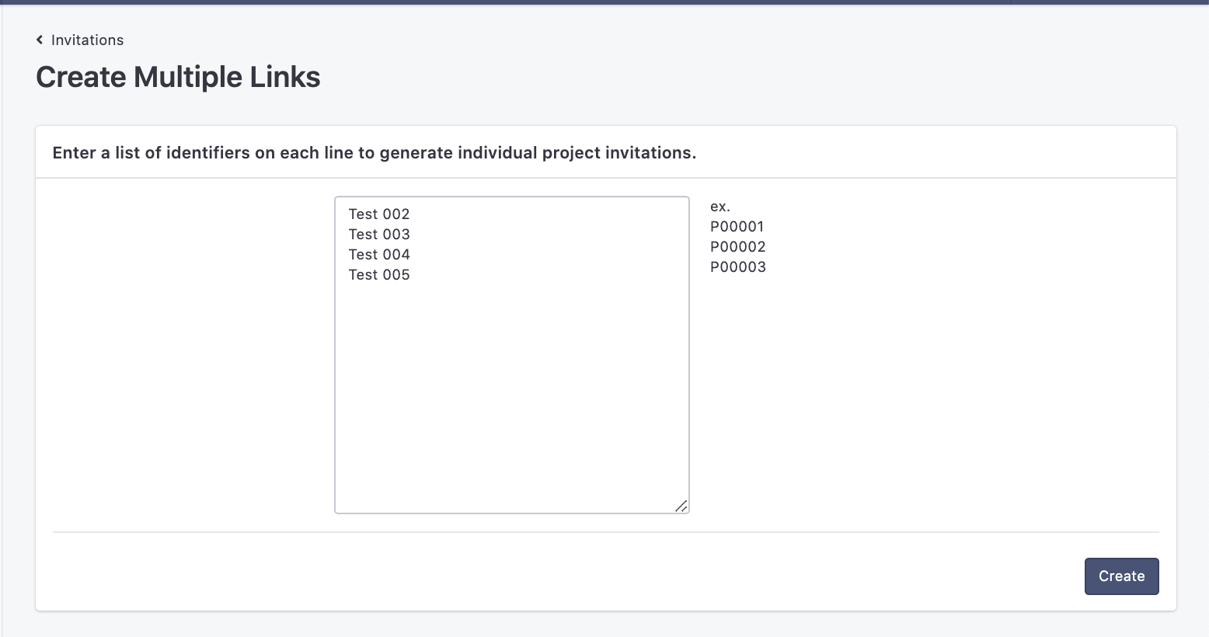This screenshot has height=637, width=1209.
Task: Click the dark top navigation bar
Action: pos(604,2)
